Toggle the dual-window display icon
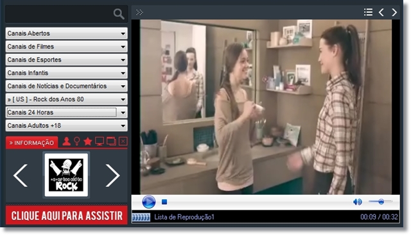The image size is (411, 235). (x=111, y=142)
